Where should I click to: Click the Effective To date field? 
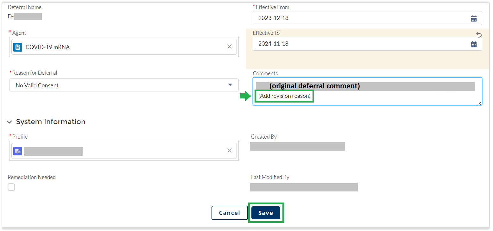[x=367, y=44]
